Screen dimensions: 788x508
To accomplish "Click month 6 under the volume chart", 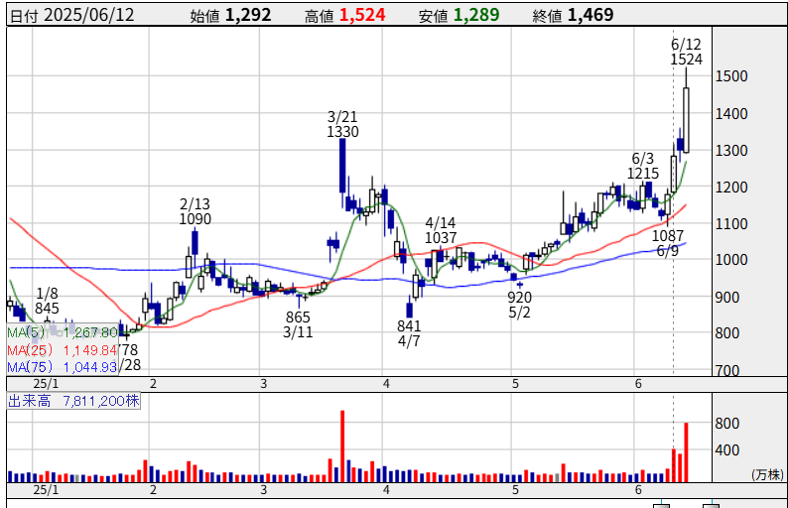I will 638,490.
